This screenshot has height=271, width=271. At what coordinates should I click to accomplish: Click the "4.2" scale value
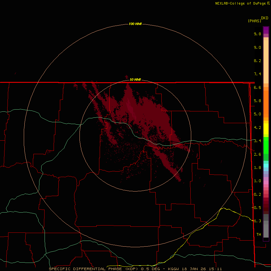pyautogui.click(x=257, y=128)
